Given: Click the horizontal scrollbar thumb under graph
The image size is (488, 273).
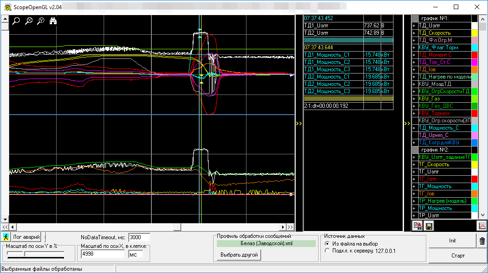Looking at the screenshot, I should pyautogui.click(x=177, y=227).
